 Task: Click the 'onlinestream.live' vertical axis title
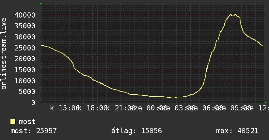[x=4, y=54]
